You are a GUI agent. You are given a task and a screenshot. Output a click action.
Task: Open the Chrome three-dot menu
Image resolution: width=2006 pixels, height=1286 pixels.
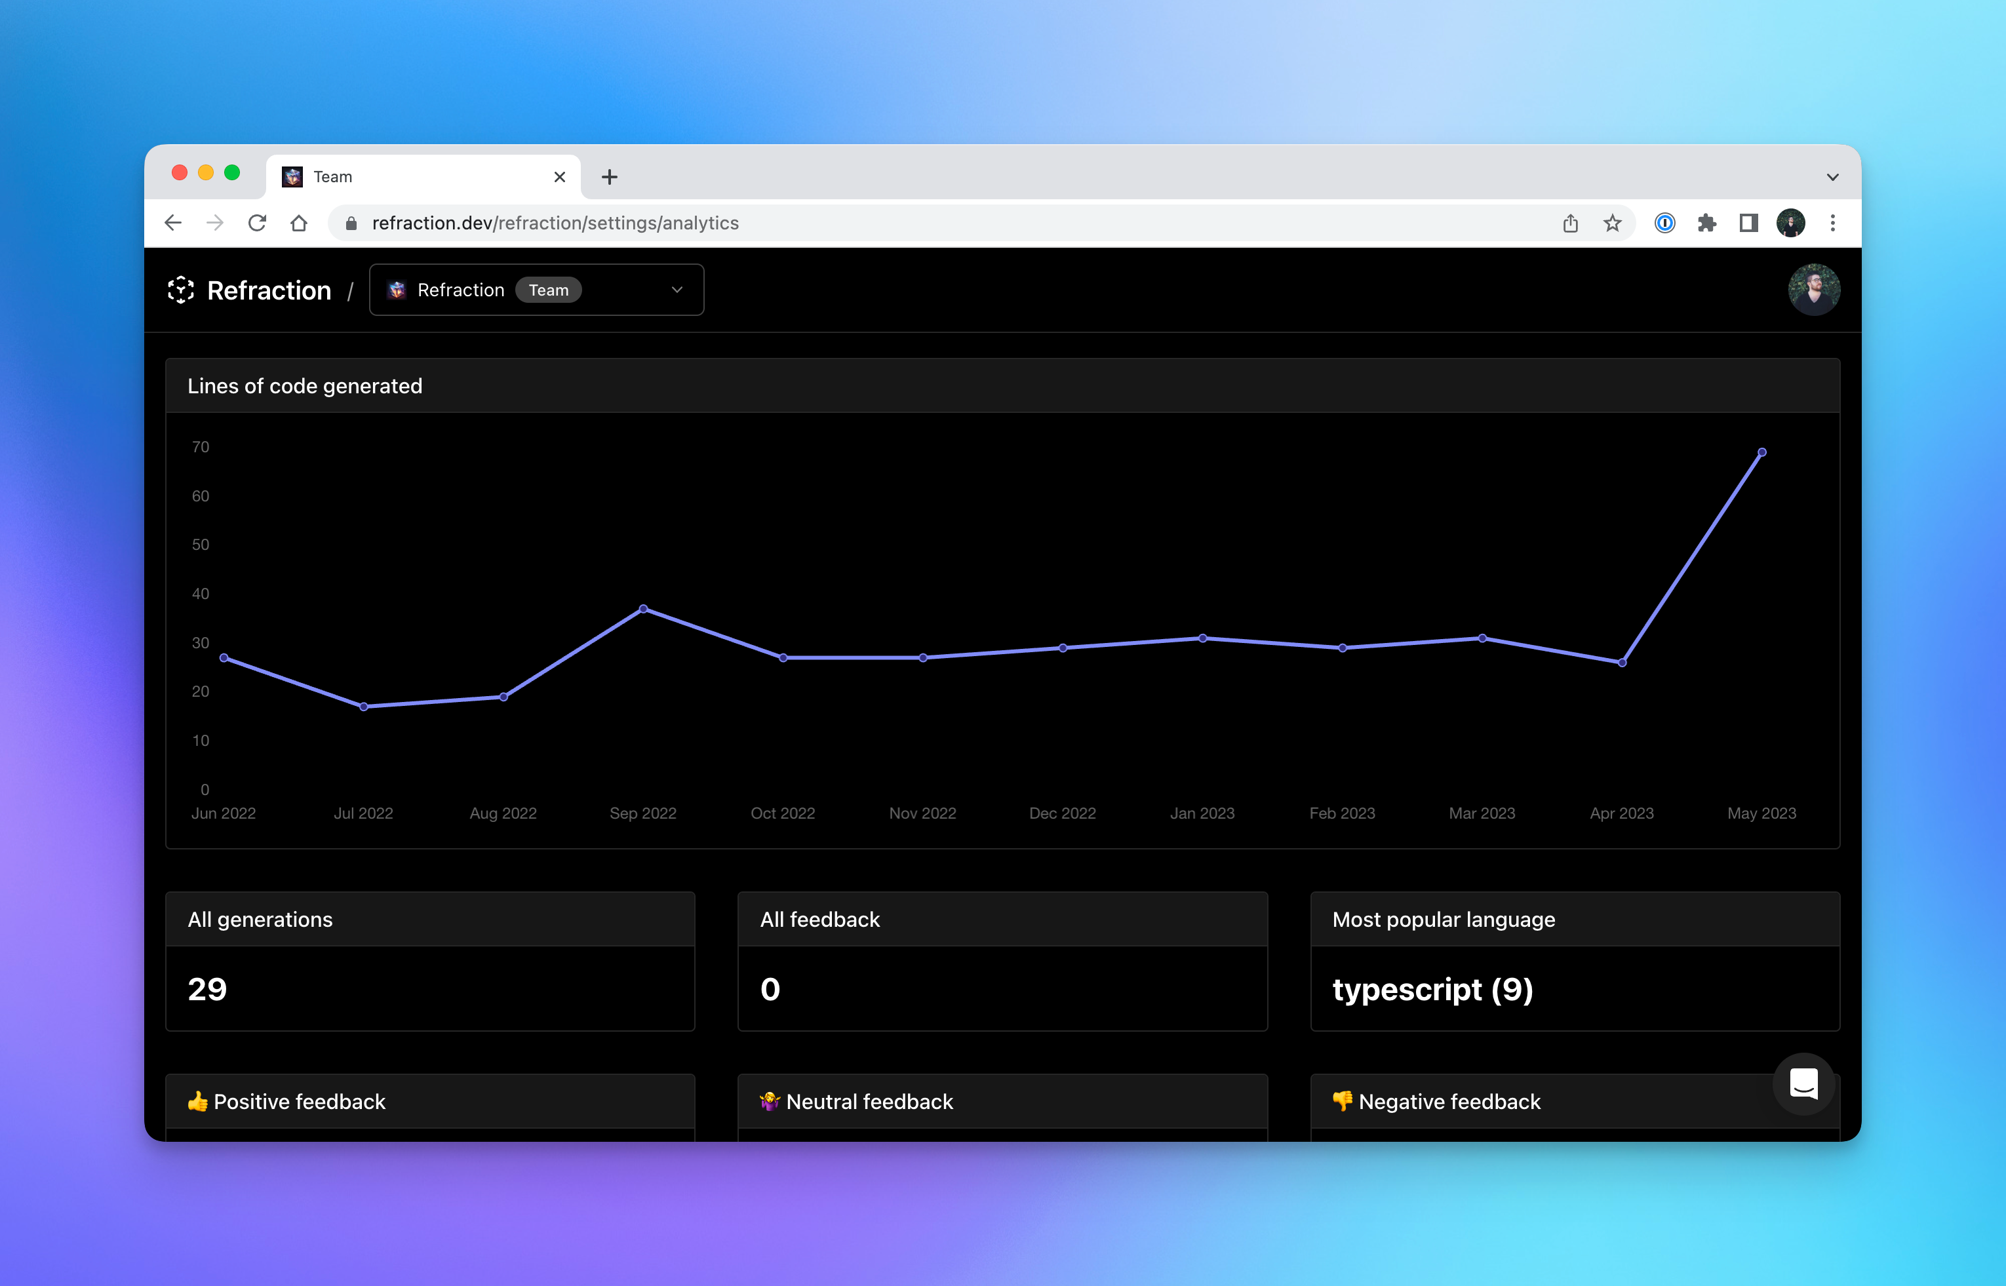click(1834, 222)
